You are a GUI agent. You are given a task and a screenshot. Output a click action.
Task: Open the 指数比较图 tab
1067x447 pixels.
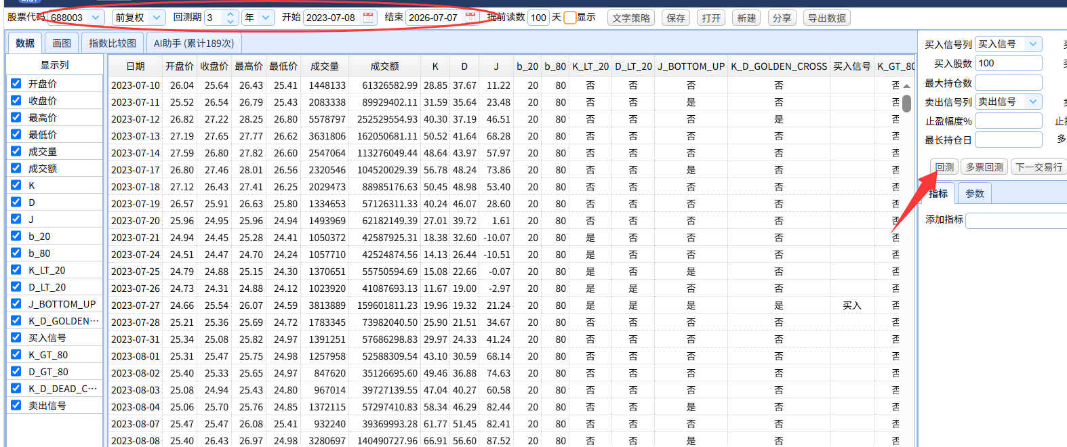(113, 43)
